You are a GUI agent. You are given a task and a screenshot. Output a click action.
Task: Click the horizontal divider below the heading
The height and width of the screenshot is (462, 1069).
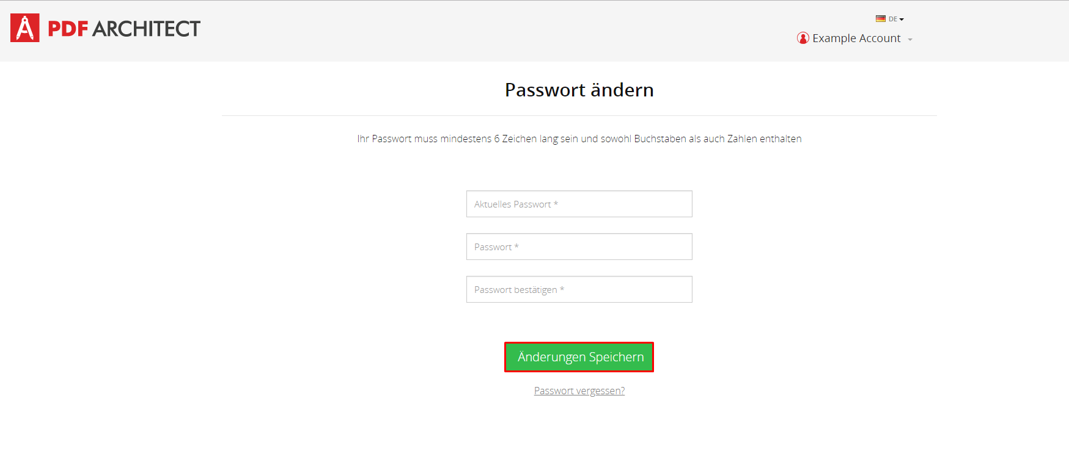(579, 115)
